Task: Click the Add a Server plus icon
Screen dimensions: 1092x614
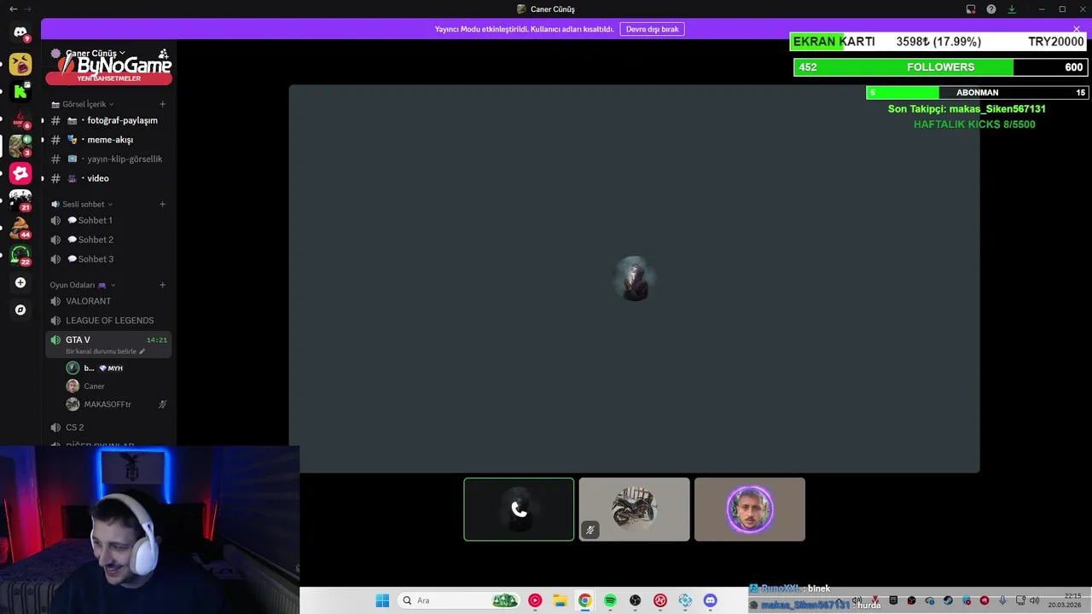Action: [x=20, y=282]
